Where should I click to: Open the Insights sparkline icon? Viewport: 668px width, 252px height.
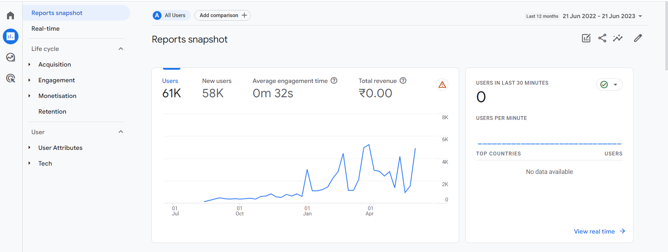618,38
